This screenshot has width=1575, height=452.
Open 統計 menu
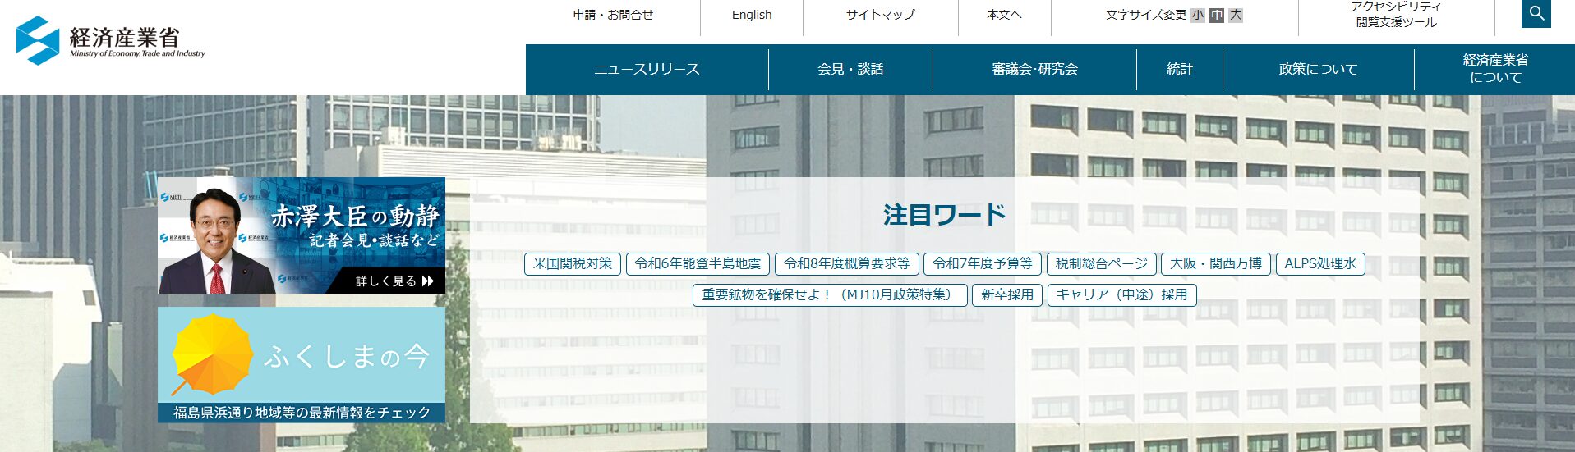pyautogui.click(x=1180, y=69)
